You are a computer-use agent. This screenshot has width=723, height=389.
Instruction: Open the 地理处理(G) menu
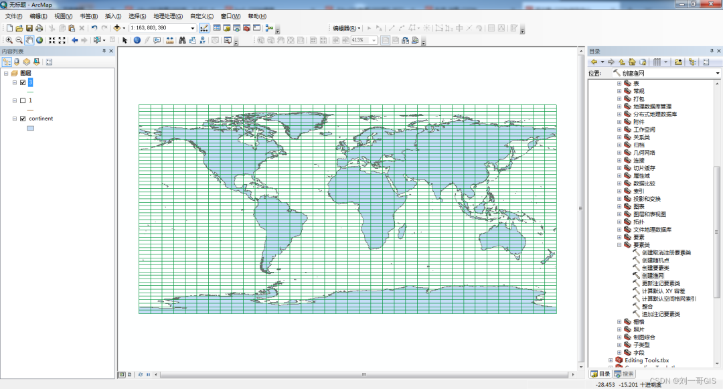pyautogui.click(x=168, y=16)
